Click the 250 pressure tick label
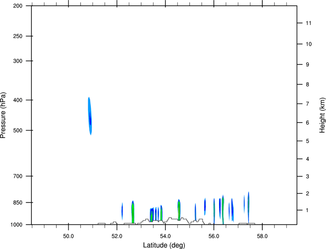Image resolution: width=326 pixels, height=249 pixels. 18,36
